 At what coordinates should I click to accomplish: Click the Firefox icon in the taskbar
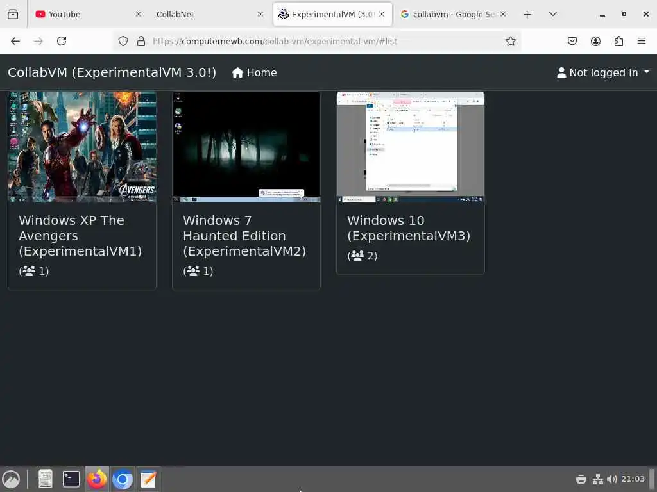click(97, 479)
